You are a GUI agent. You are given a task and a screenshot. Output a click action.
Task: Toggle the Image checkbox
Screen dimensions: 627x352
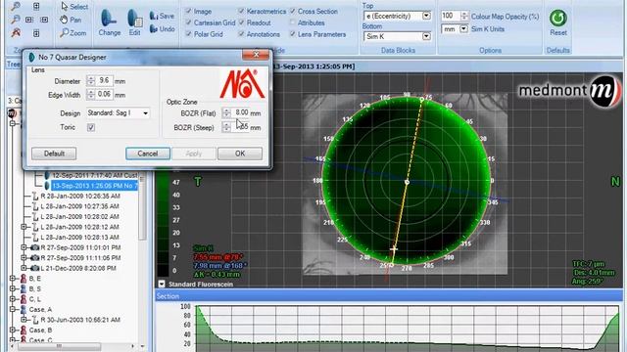click(188, 11)
